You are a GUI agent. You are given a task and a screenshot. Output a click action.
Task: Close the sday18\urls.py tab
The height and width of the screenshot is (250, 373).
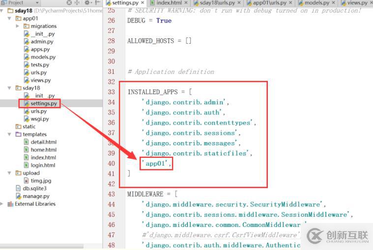pyautogui.click(x=239, y=2)
